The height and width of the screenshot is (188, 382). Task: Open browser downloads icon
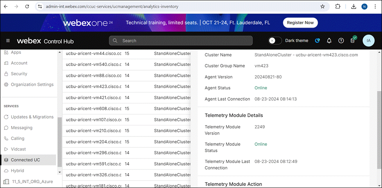[353, 7]
